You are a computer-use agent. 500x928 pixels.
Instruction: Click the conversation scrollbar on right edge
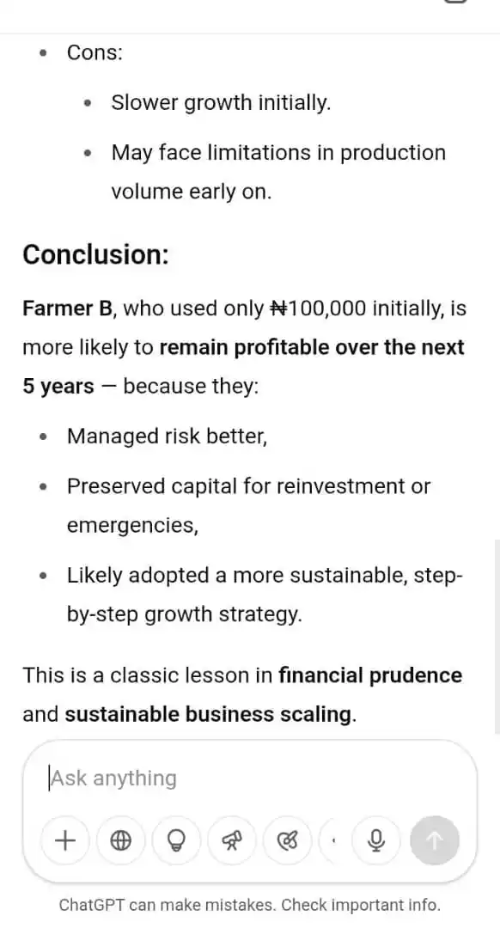pos(497,636)
